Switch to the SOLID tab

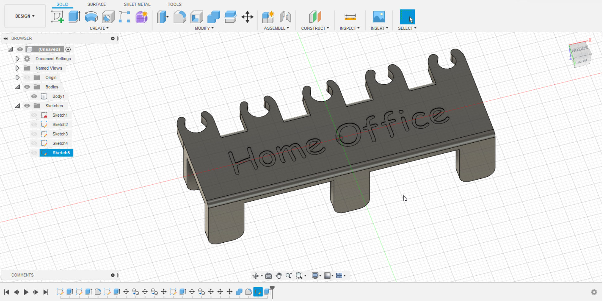point(62,4)
